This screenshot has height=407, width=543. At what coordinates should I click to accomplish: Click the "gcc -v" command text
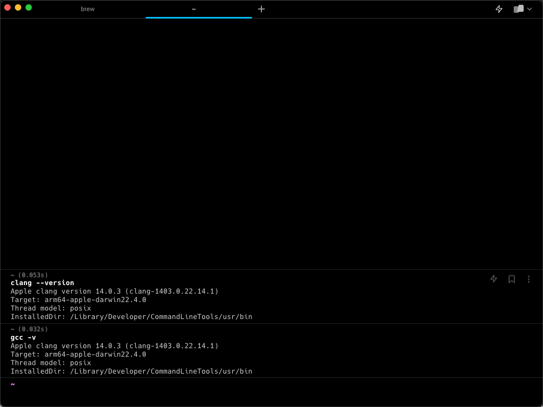pos(23,338)
